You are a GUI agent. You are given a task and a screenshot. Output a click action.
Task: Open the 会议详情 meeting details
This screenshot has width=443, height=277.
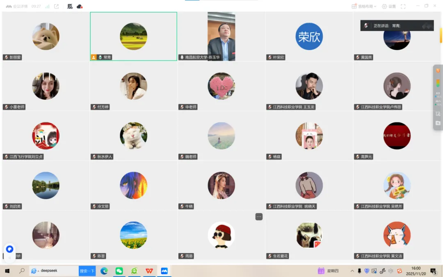[17, 6]
